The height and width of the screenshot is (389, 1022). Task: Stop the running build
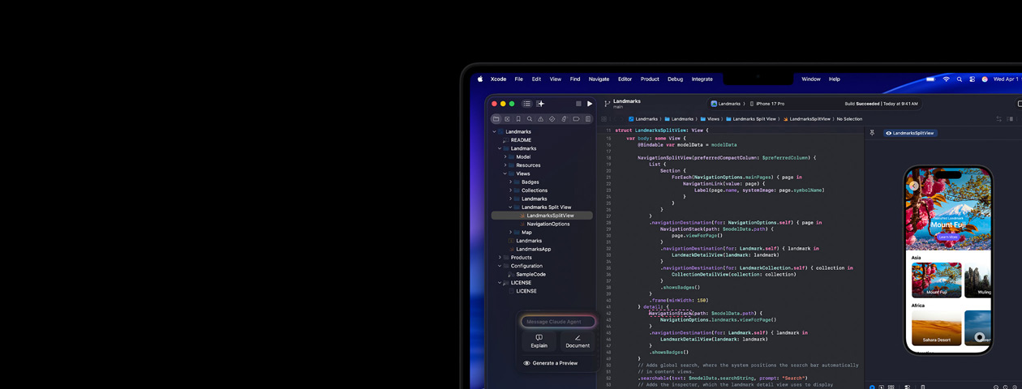click(578, 104)
